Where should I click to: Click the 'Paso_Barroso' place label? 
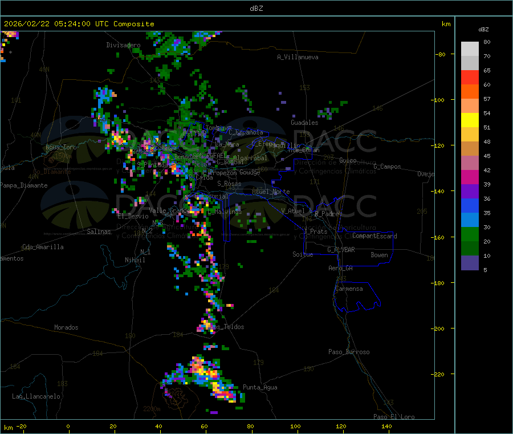click(349, 352)
